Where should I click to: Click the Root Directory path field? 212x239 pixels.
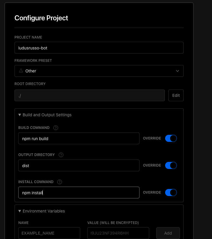[x=89, y=95]
